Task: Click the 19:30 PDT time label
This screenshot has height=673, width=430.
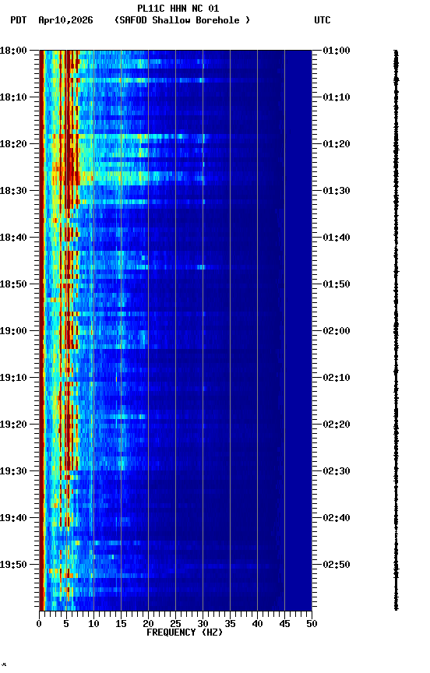Action: point(13,472)
